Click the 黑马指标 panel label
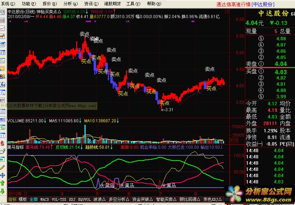Image resolution: width=295 pixels, height=205 pixels. coord(16,147)
